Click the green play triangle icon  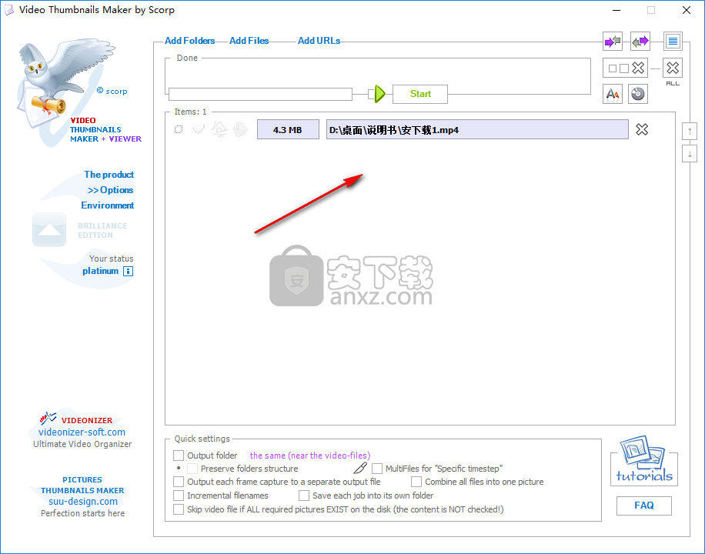pos(380,94)
